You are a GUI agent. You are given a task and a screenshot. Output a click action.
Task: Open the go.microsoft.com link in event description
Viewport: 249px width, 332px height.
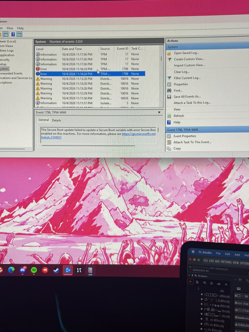point(139,134)
